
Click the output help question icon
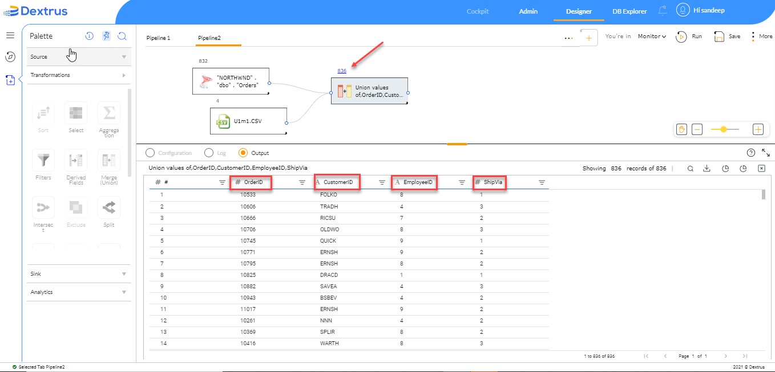point(751,153)
